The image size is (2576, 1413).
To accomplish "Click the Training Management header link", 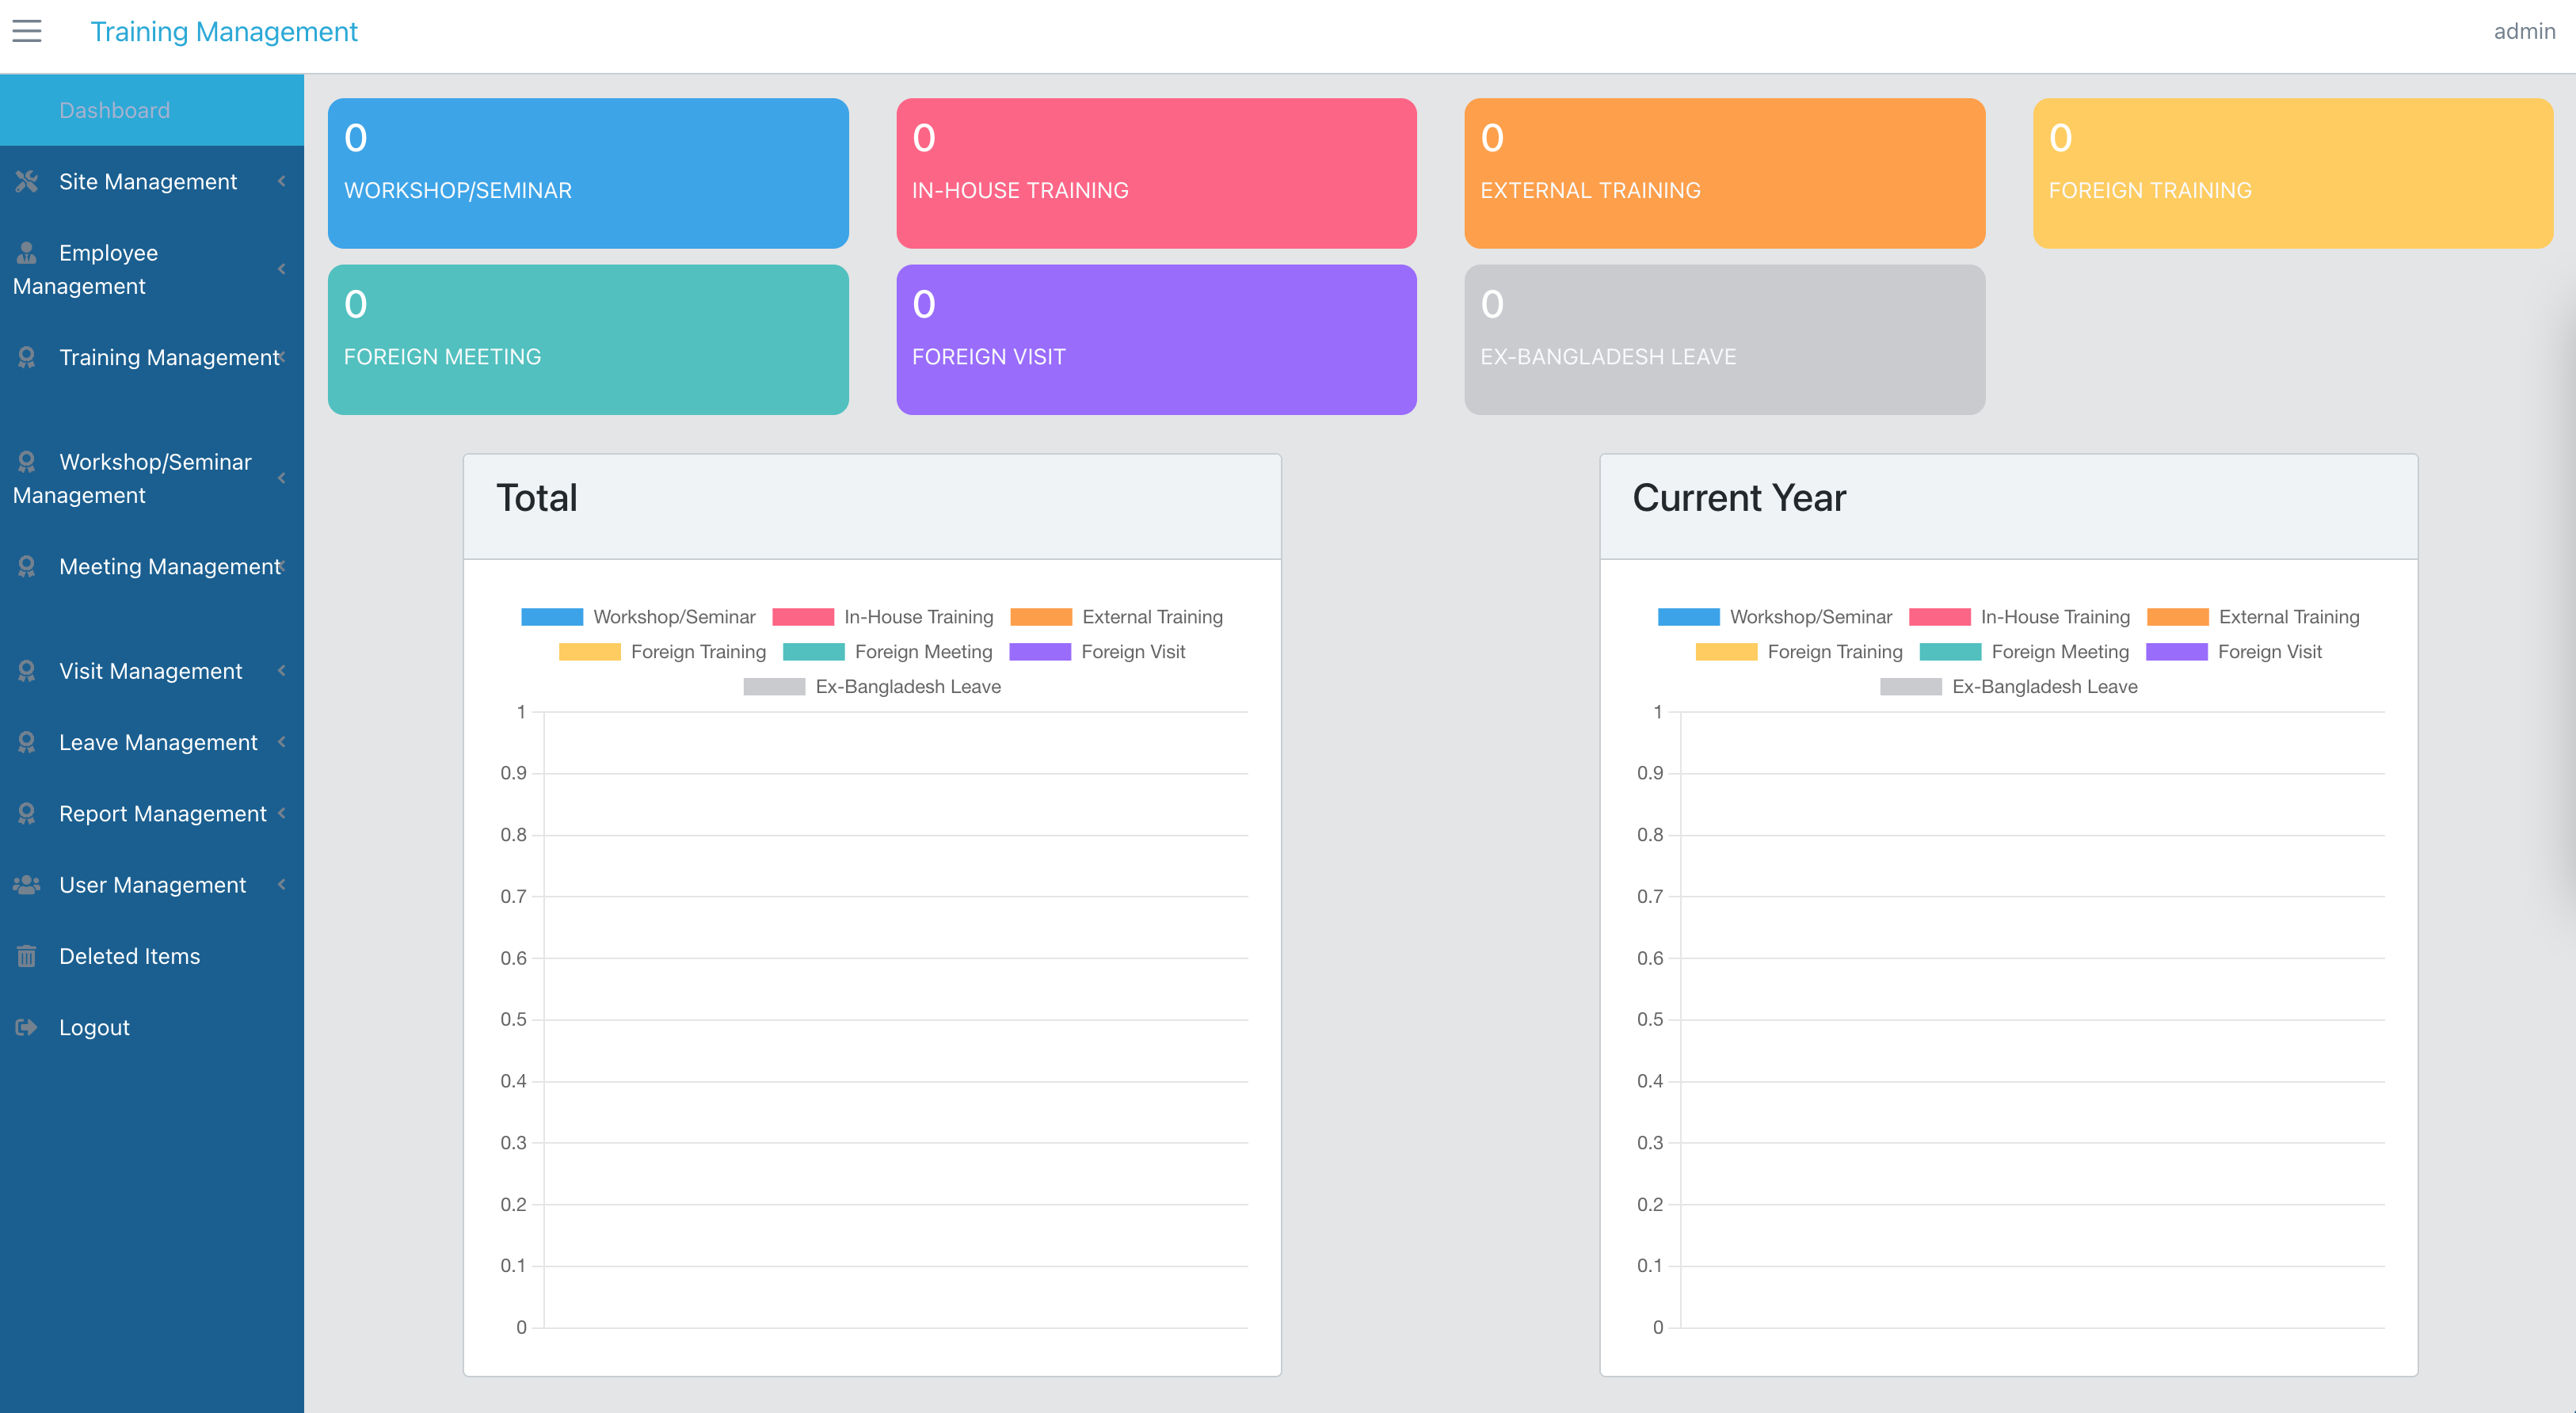I will click(224, 32).
